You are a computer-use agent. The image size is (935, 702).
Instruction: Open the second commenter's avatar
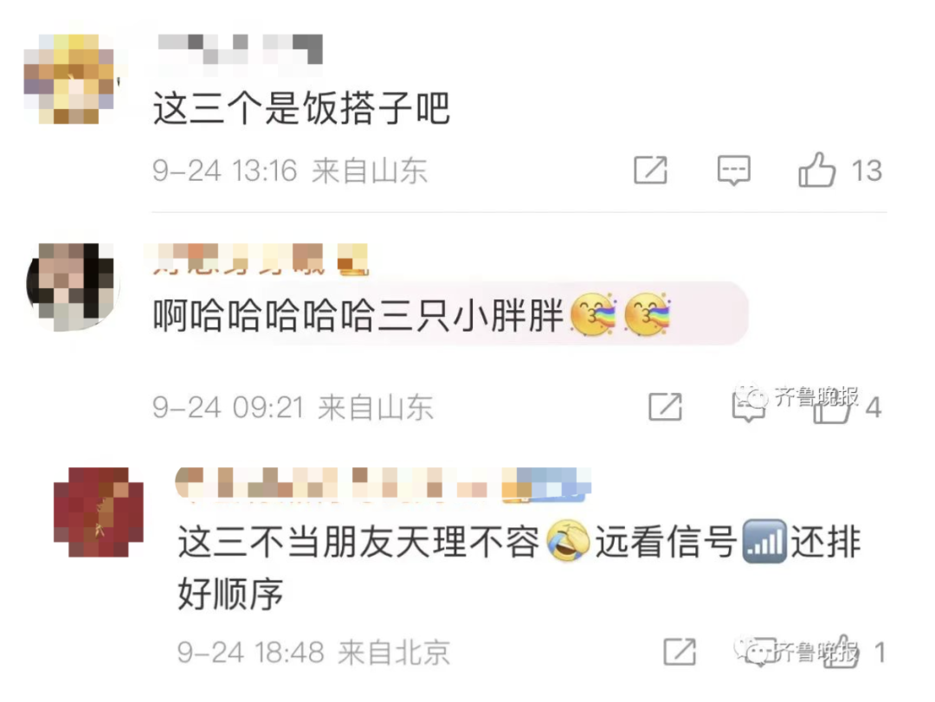(x=72, y=287)
